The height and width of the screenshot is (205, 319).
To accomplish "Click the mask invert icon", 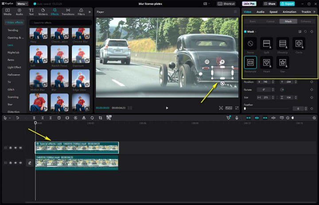I will click(x=300, y=31).
